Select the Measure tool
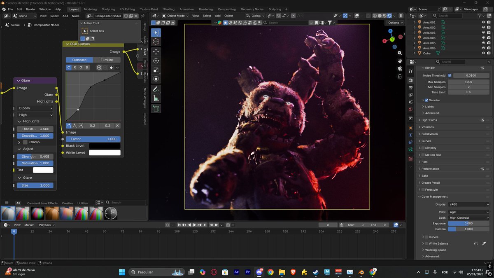This screenshot has height=278, width=494. [x=156, y=98]
